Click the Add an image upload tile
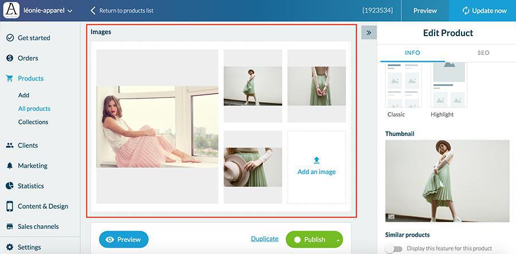The image size is (516, 254). pos(316,167)
